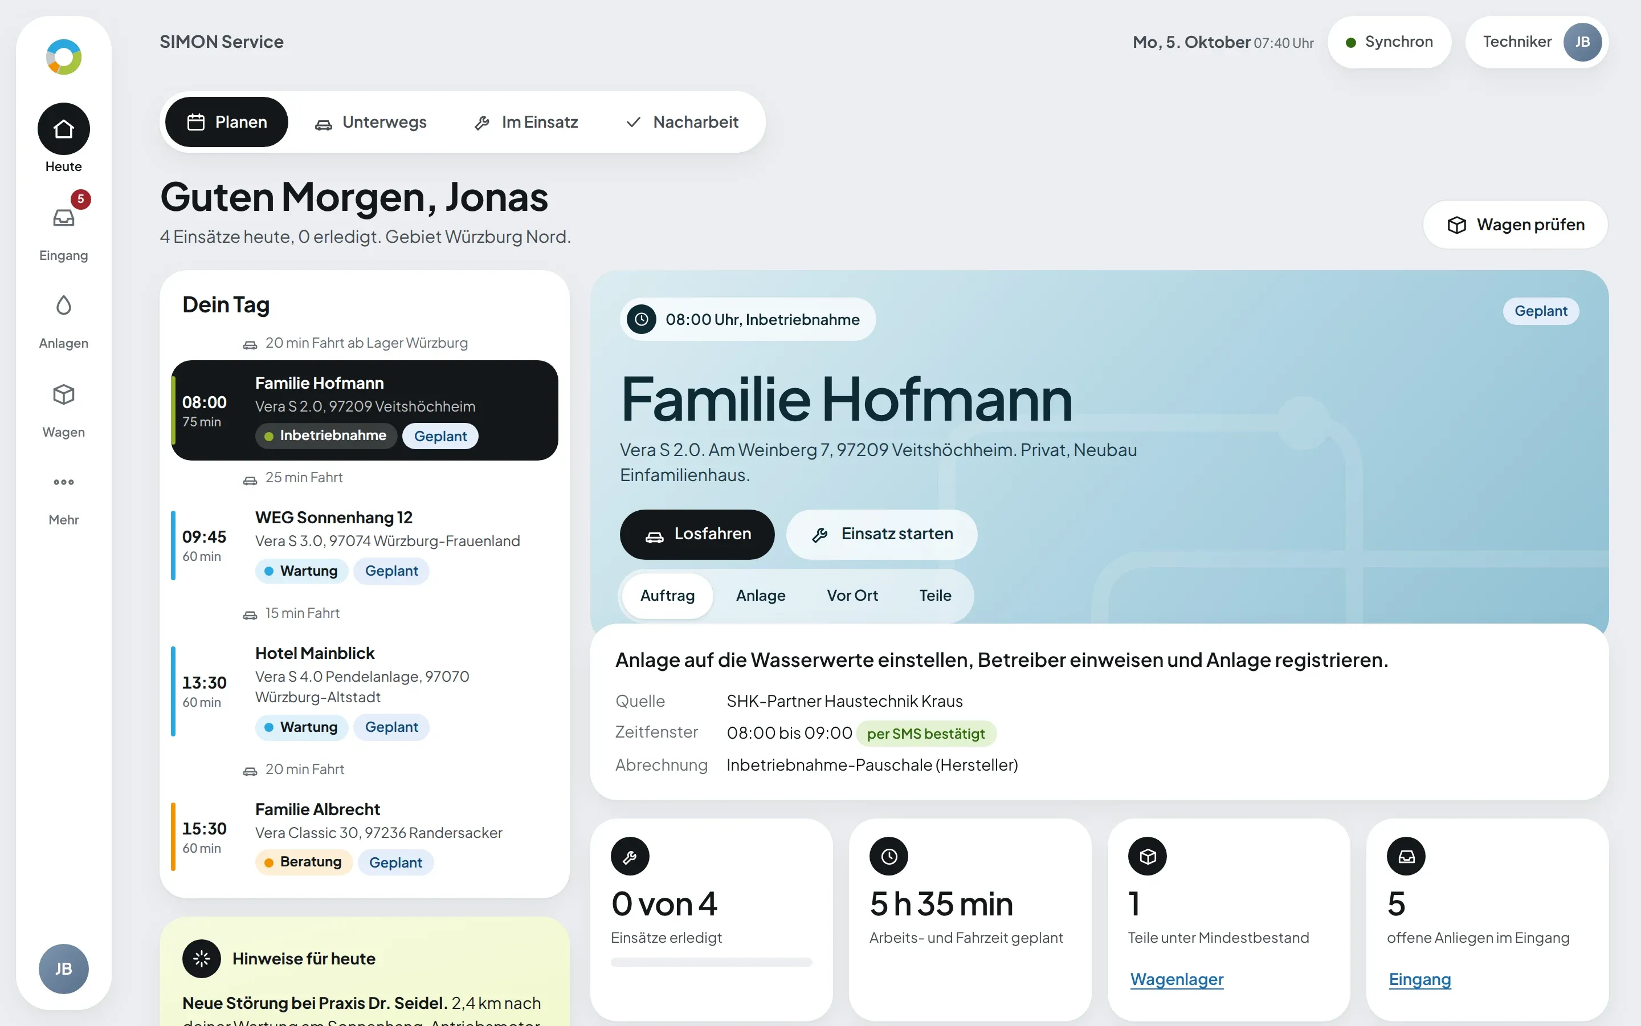Click the Einsatz starten button
1641x1026 pixels.
[x=881, y=534]
